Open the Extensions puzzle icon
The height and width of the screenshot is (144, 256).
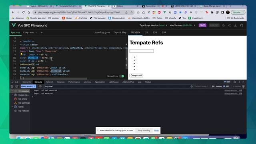click(212, 12)
